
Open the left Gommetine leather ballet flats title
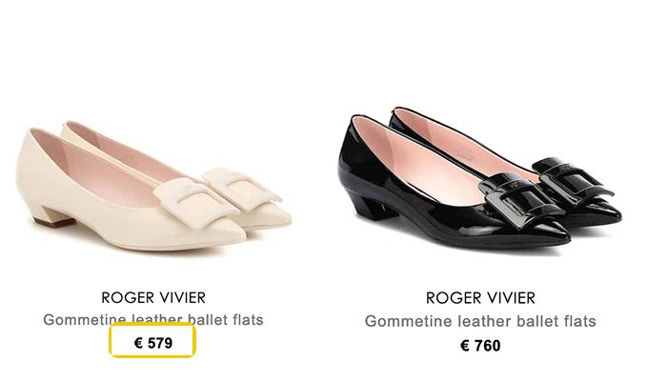(153, 320)
